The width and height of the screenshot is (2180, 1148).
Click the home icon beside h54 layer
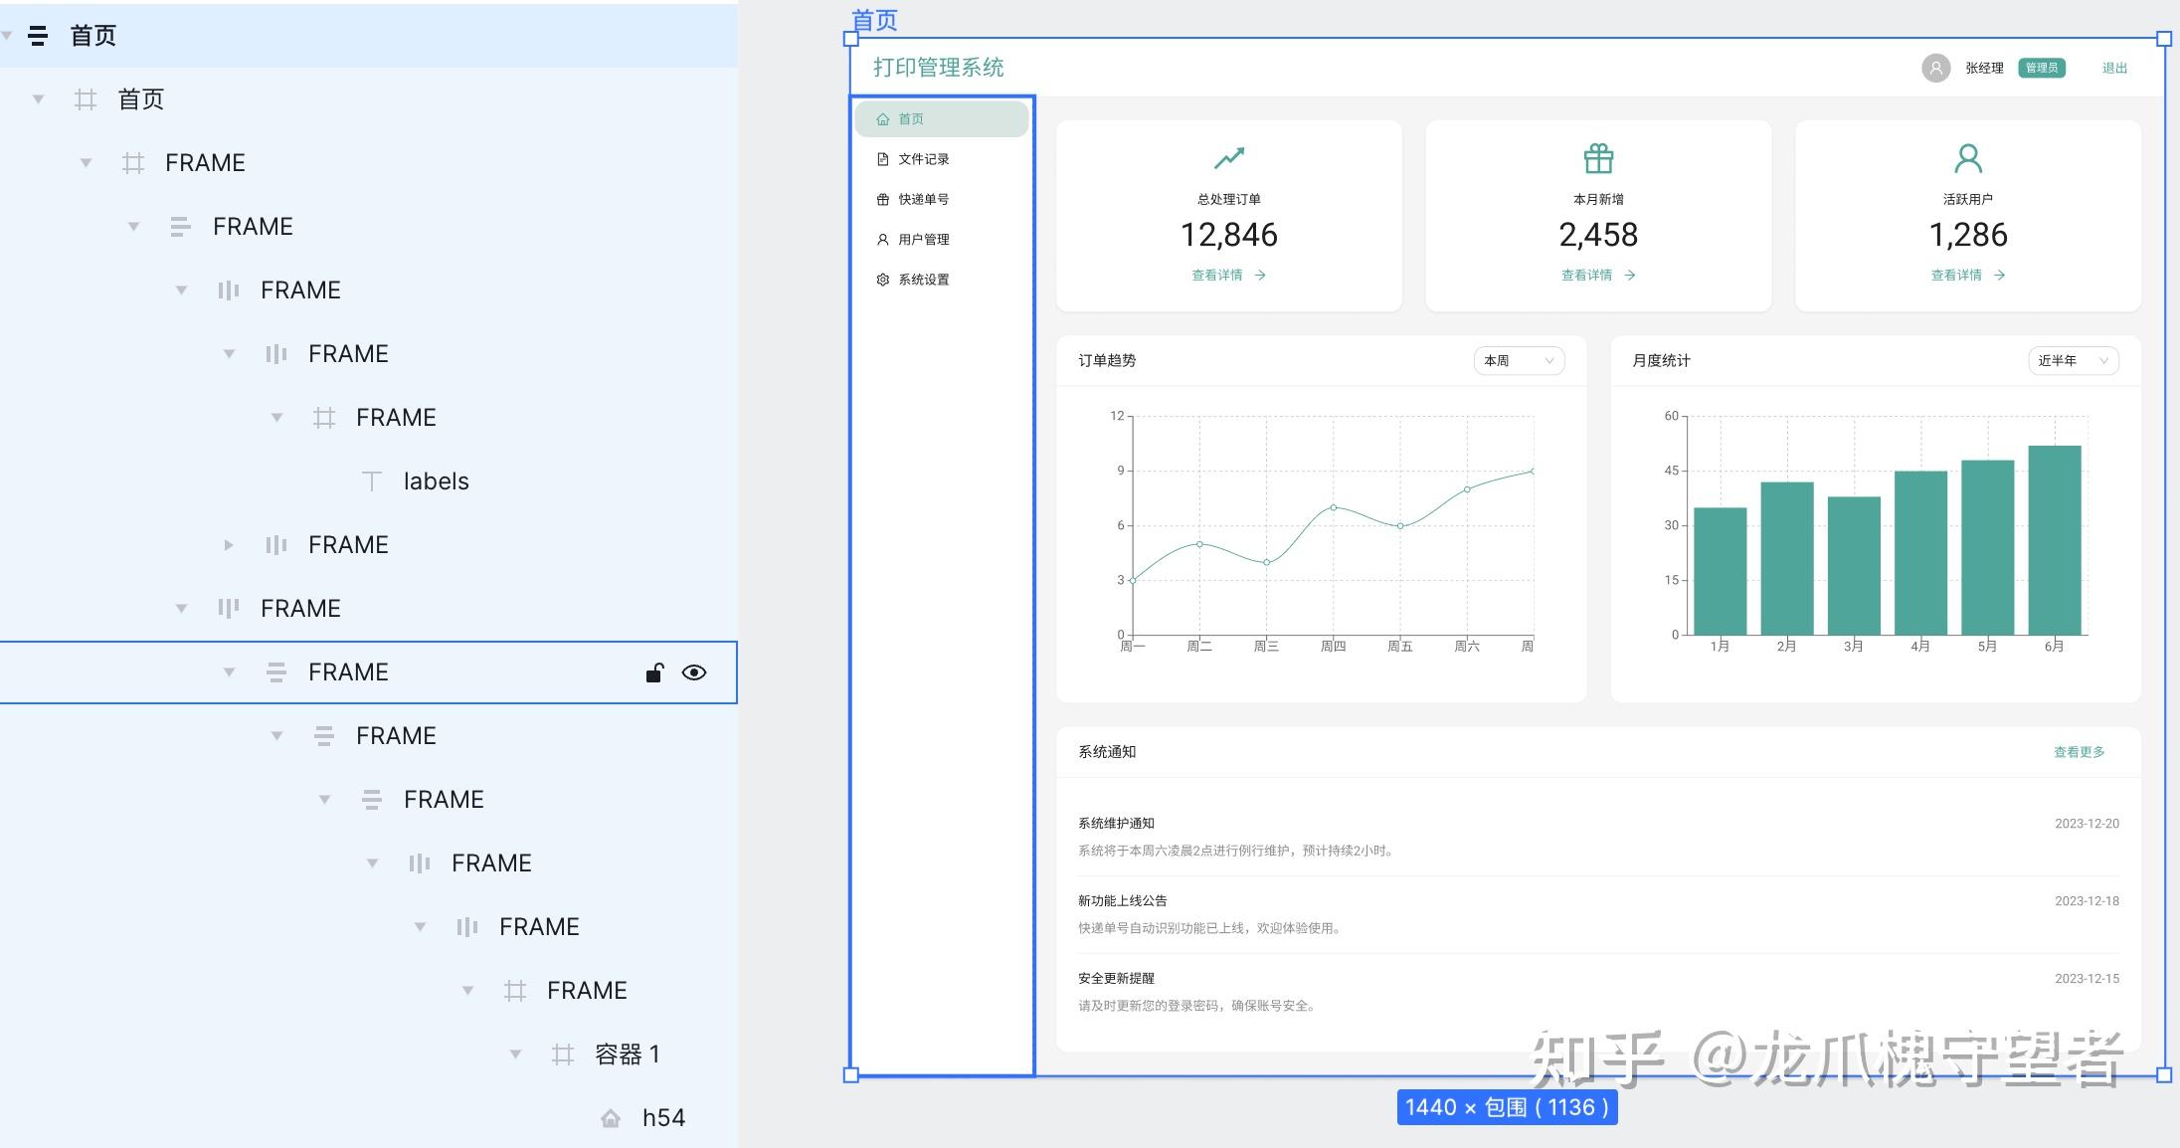click(x=611, y=1118)
